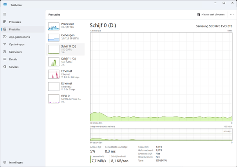Open the more options ellipsis menu

point(232,14)
